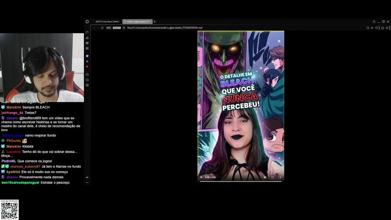This screenshot has width=391, height=220.
Task: Go back using browser back arrow
Action: [x=94, y=28]
